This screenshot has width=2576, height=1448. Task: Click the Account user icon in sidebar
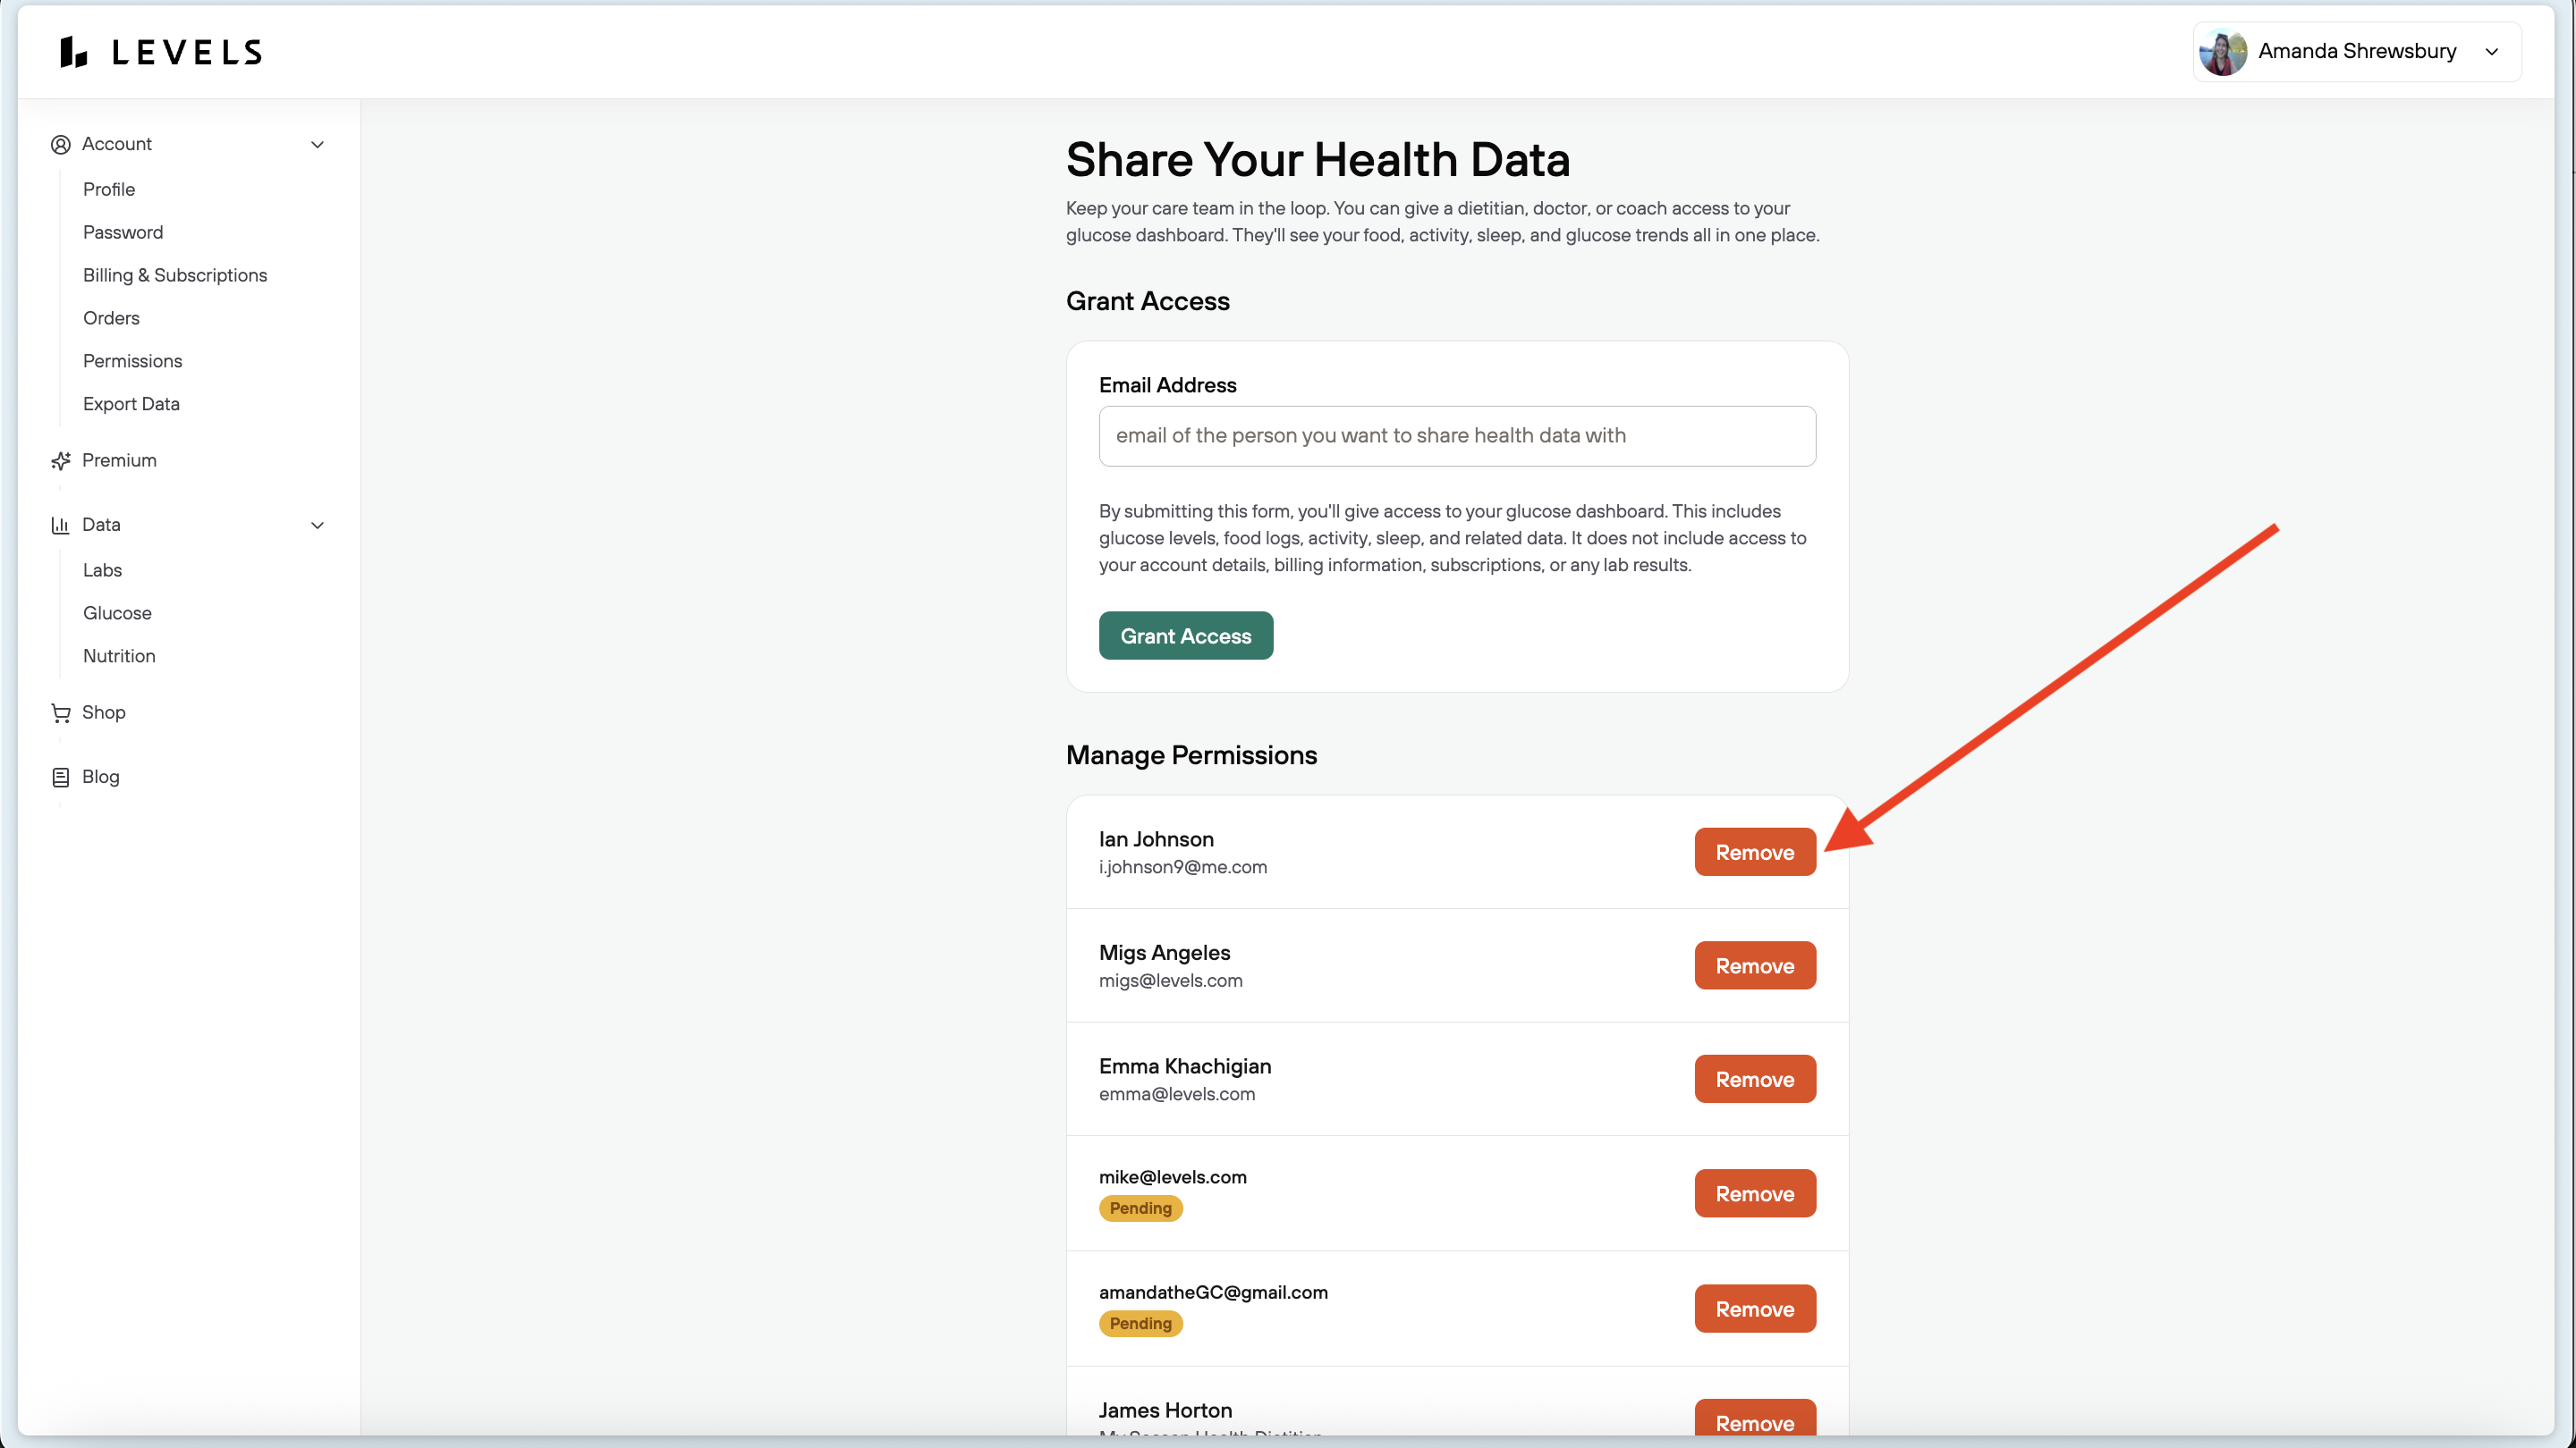pos(61,144)
